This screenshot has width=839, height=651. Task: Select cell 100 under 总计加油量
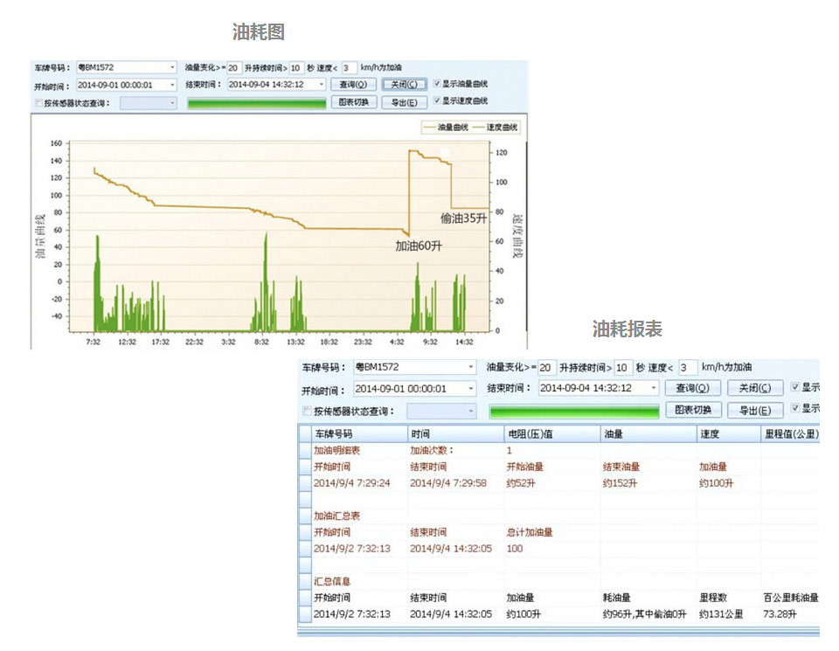click(515, 548)
